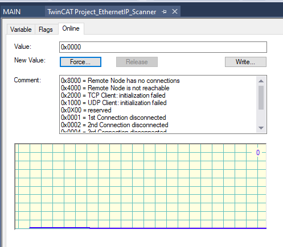The height and width of the screenshot is (247, 283).
Task: Click the Value field showing 0x0000
Action: coord(163,47)
